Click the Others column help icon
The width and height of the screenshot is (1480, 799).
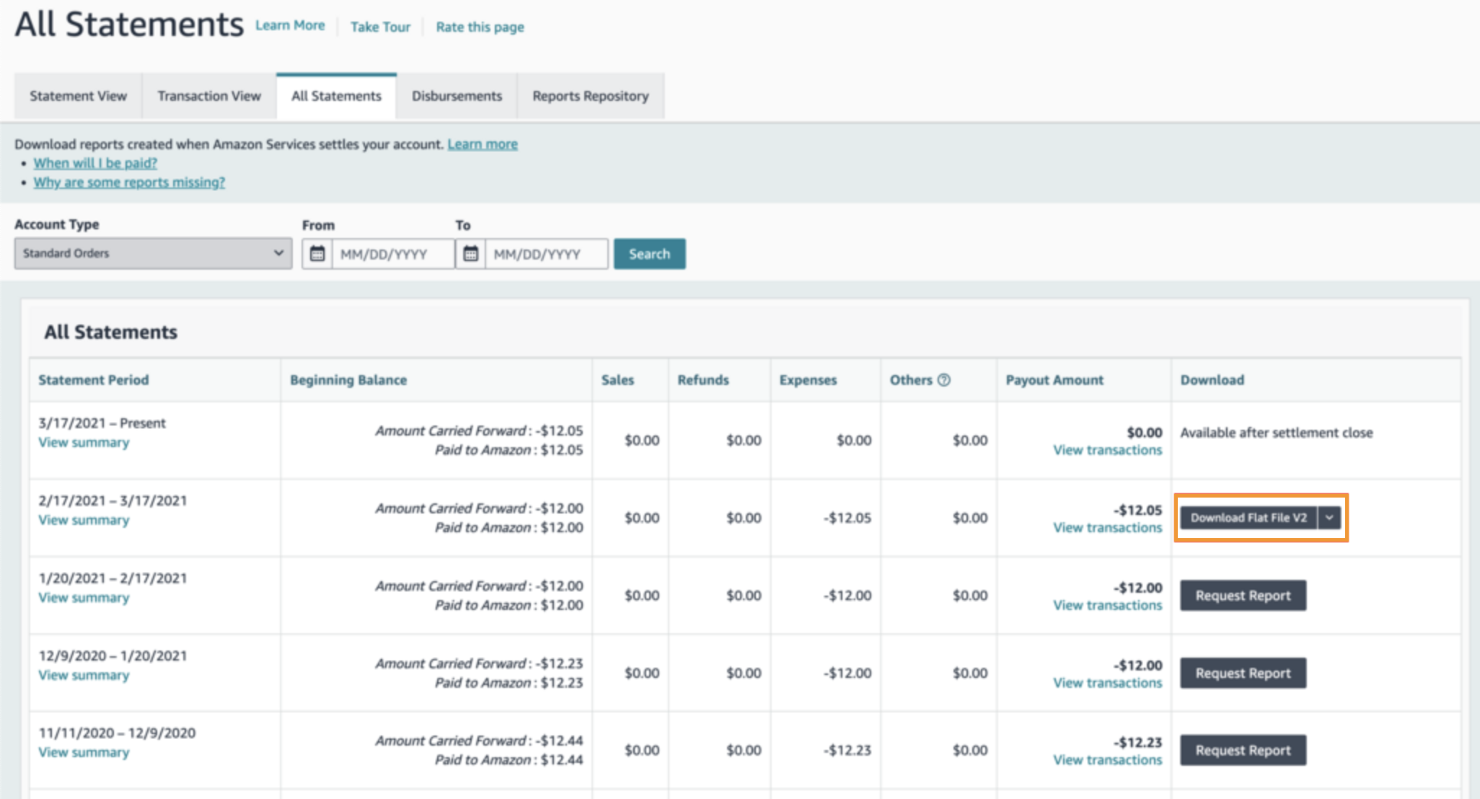click(943, 380)
